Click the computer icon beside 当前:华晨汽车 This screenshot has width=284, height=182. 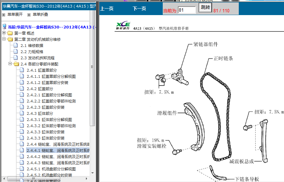4,27
